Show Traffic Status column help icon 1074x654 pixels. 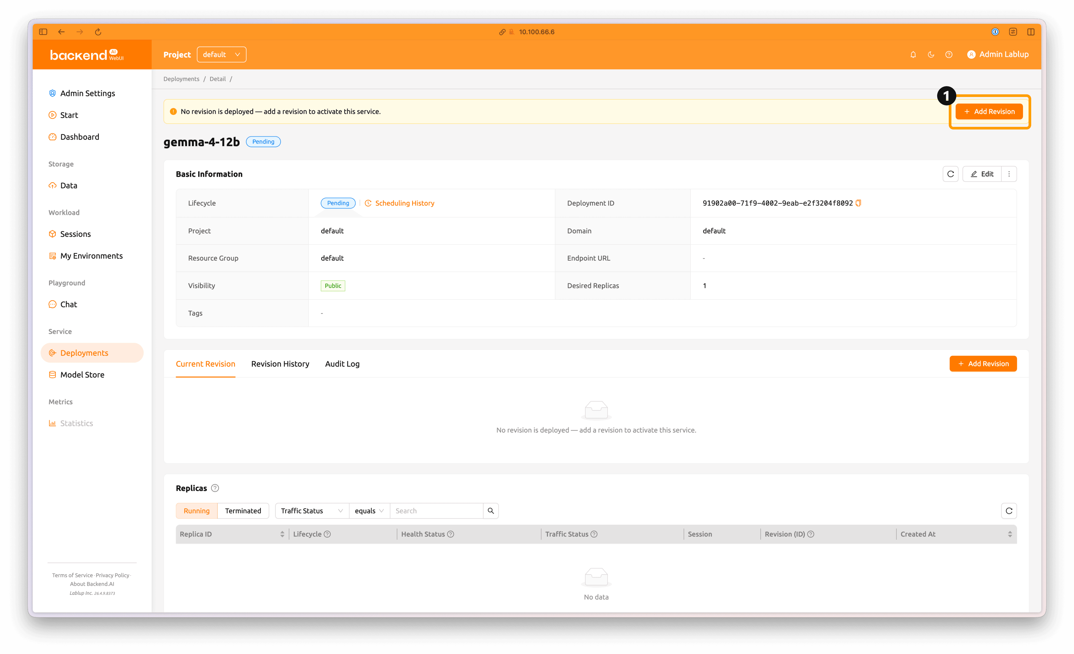tap(594, 534)
